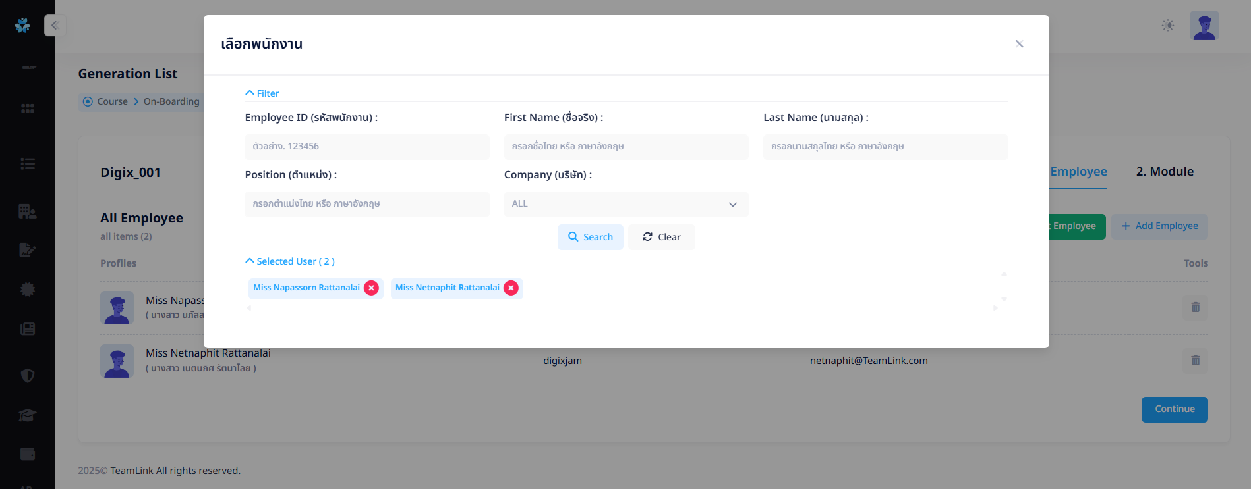Remove Miss Napassorn Rattanalai from selected users

click(372, 288)
